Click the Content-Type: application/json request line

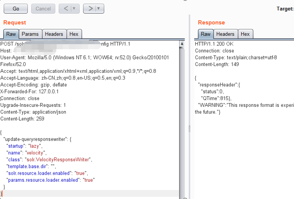pos(33,112)
